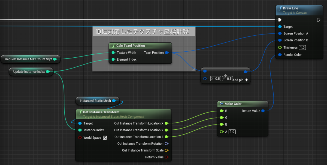Click the Render Color input pin
This screenshot has width=327, height=165.
click(x=280, y=55)
